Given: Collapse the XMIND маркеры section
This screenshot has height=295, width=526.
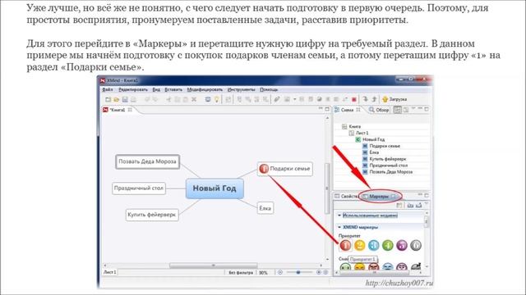Looking at the screenshot, I should click(x=339, y=227).
